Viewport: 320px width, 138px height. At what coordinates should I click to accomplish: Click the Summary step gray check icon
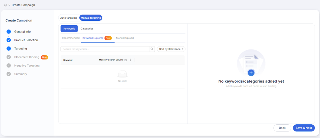(9, 74)
